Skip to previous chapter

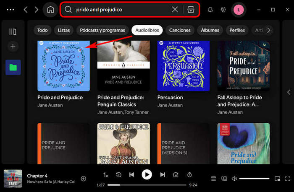click(x=131, y=175)
